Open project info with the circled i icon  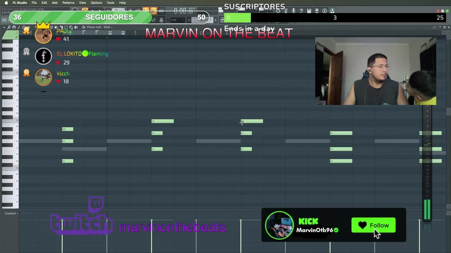(x=325, y=11)
